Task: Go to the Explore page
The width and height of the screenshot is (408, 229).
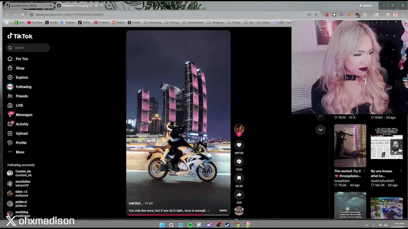Action: coord(18,77)
